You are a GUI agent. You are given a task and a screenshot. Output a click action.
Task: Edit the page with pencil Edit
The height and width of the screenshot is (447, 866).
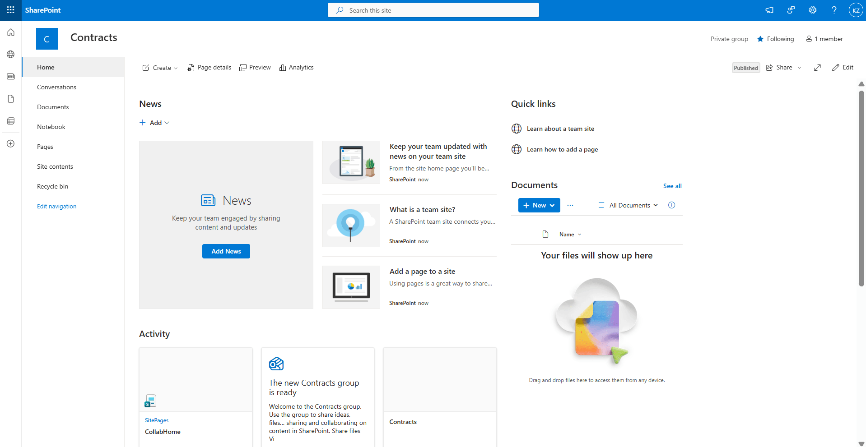[x=843, y=68]
